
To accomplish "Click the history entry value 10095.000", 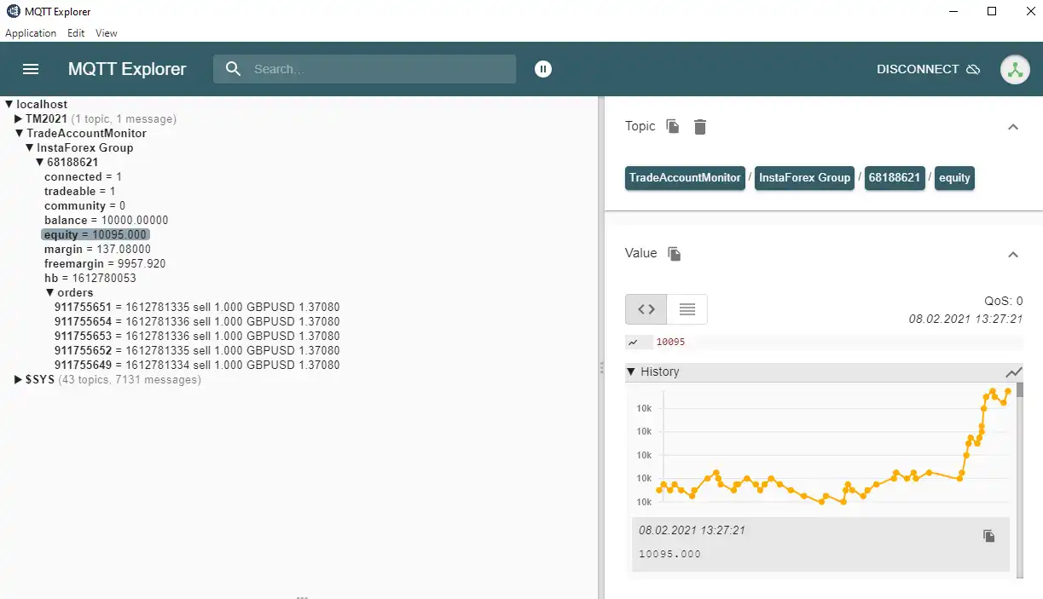I will point(669,555).
